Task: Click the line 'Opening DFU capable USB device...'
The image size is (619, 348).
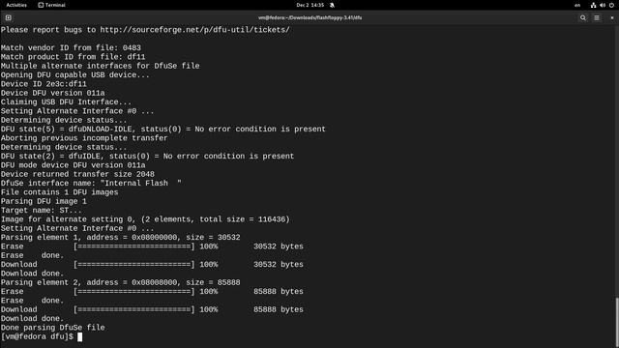Action: click(x=75, y=75)
